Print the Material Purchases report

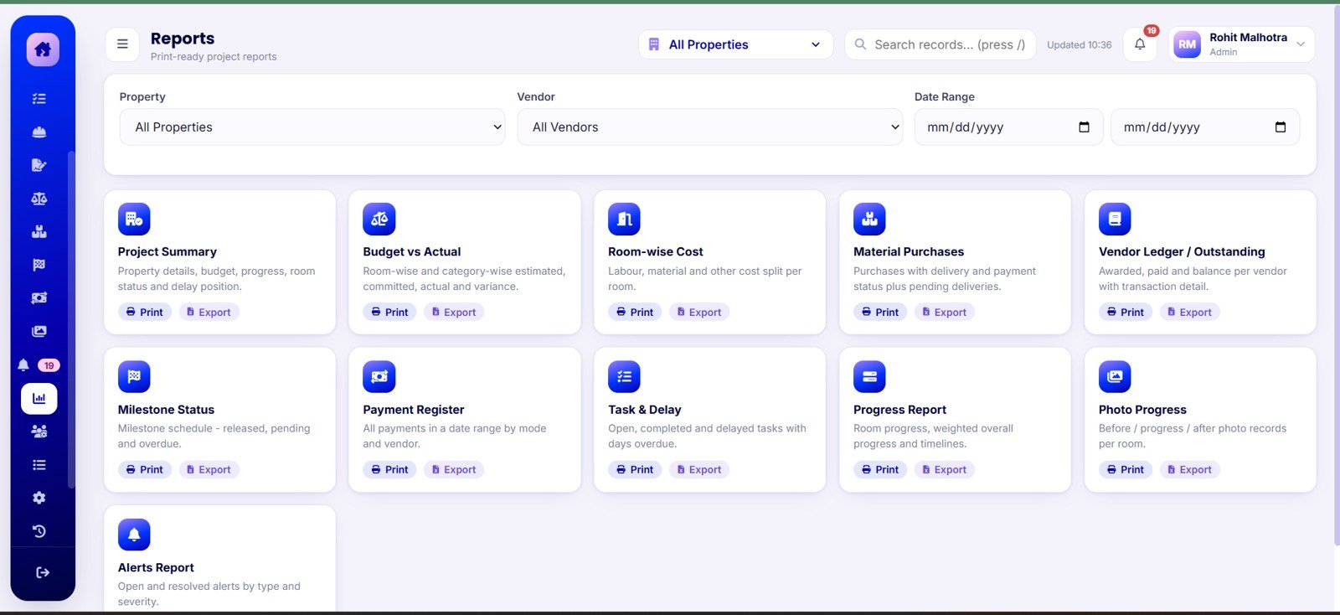coord(880,313)
